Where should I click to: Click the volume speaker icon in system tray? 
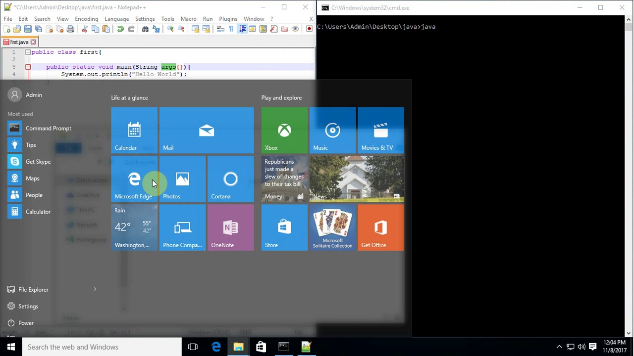(x=581, y=347)
